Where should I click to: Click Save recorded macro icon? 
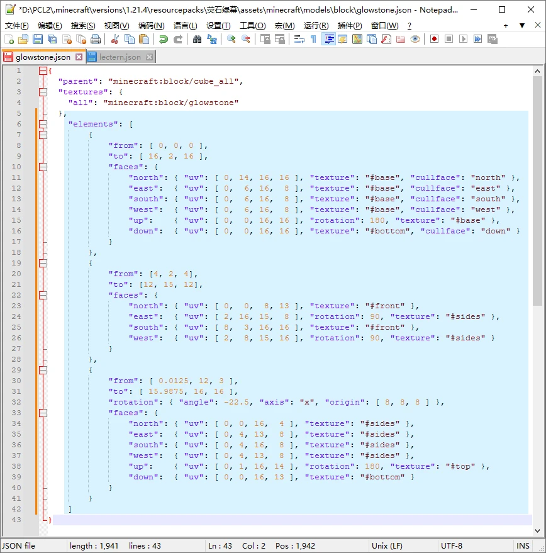(x=493, y=39)
